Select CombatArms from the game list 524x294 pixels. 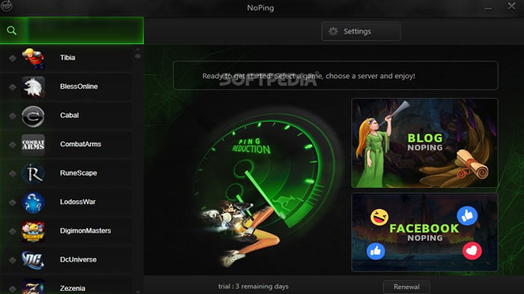coord(67,145)
